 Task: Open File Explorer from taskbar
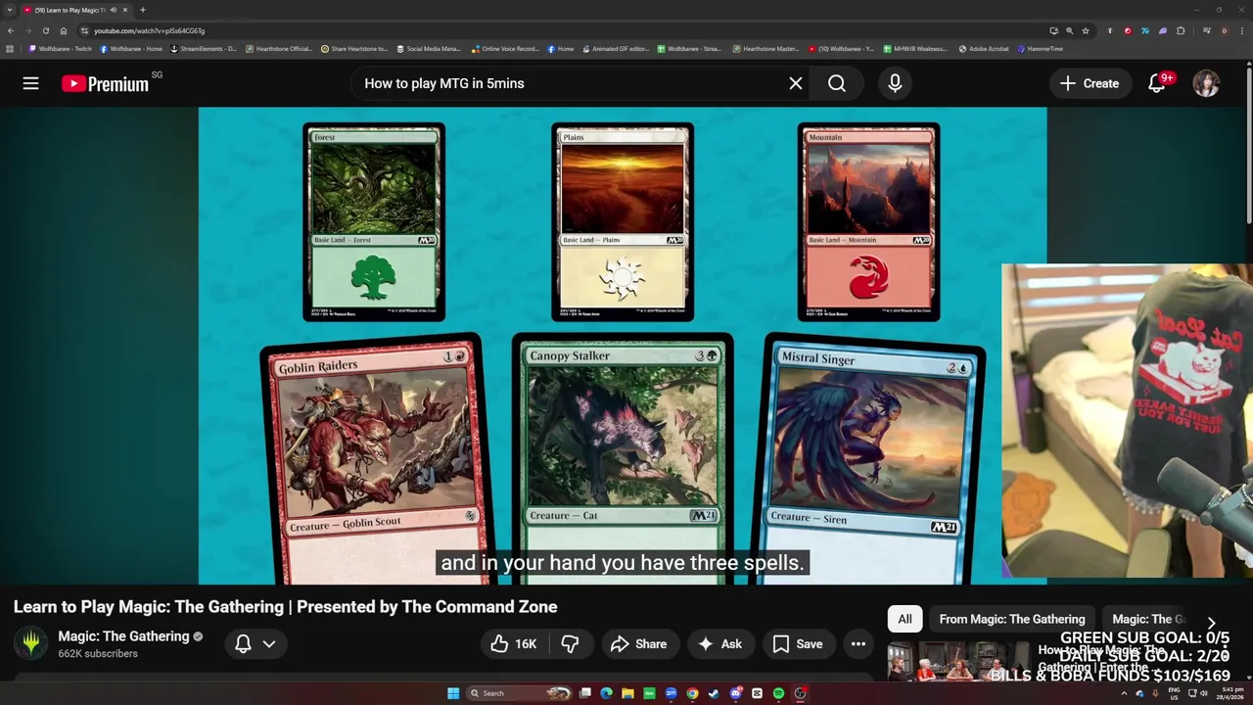[627, 693]
